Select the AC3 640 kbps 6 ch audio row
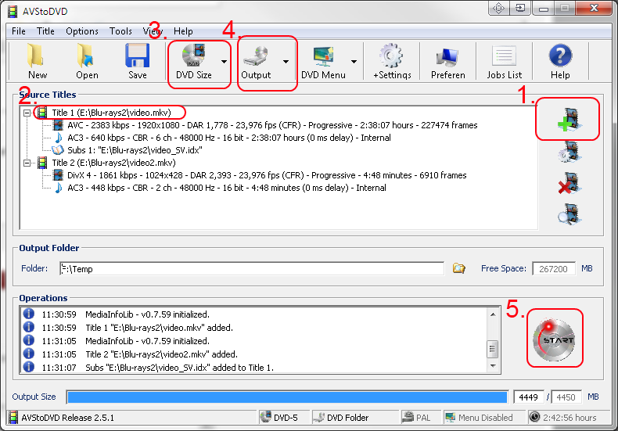 [x=228, y=138]
